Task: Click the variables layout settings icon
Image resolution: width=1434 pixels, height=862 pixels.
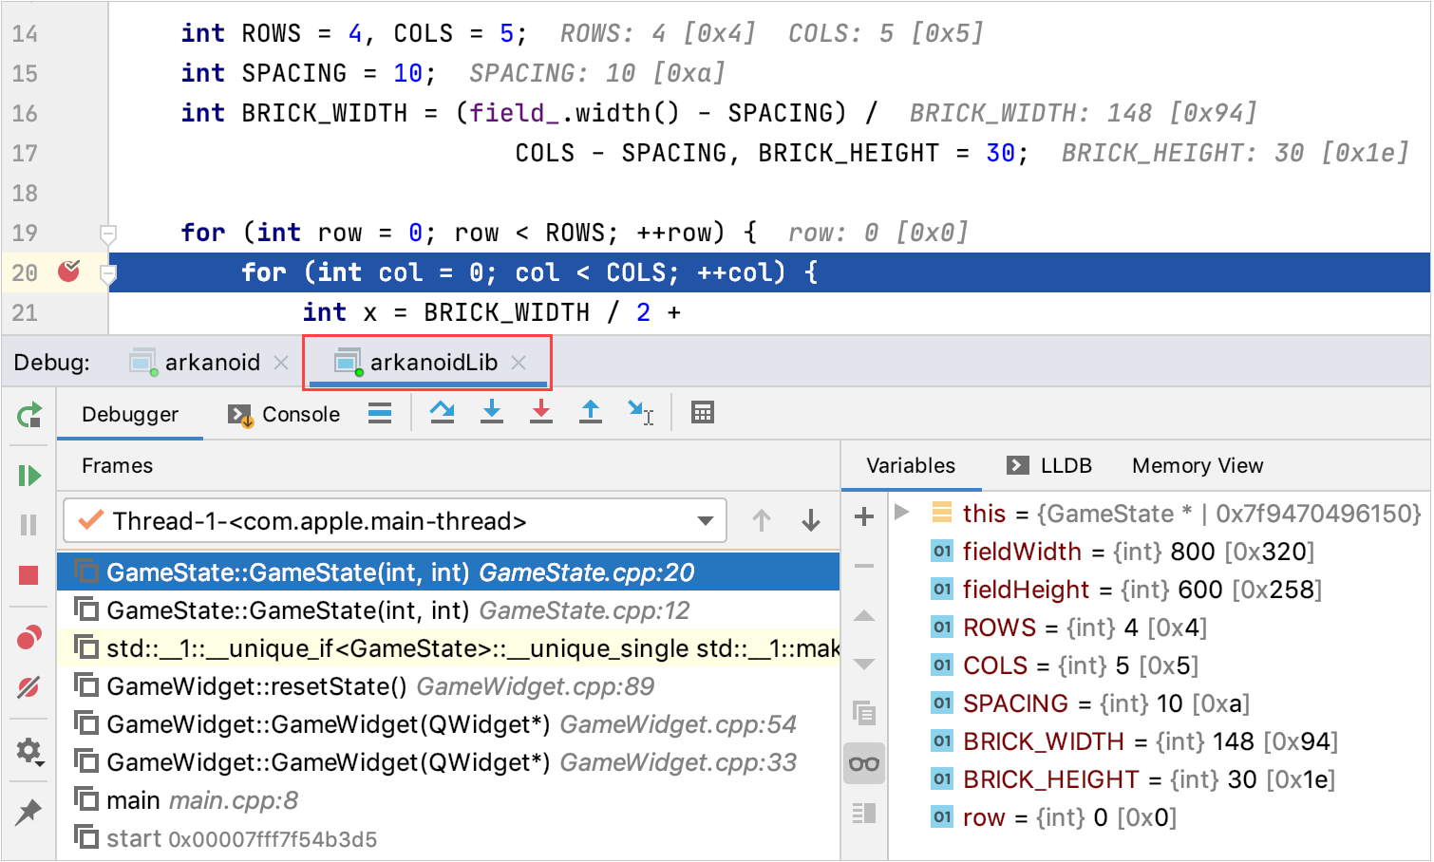Action: (x=864, y=813)
